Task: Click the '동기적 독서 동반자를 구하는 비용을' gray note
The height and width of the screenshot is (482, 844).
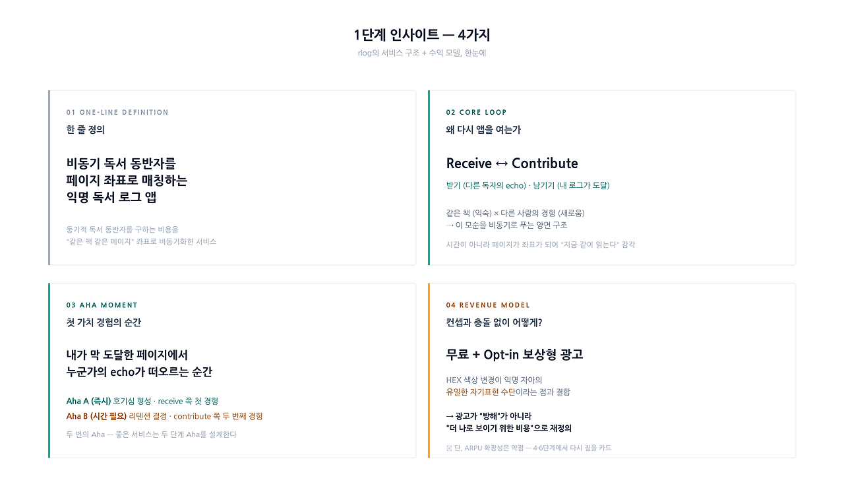Action: click(x=123, y=229)
